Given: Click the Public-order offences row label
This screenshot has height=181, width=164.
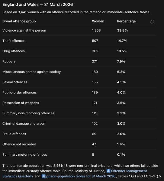Looking at the screenshot, I should pos(20,93).
